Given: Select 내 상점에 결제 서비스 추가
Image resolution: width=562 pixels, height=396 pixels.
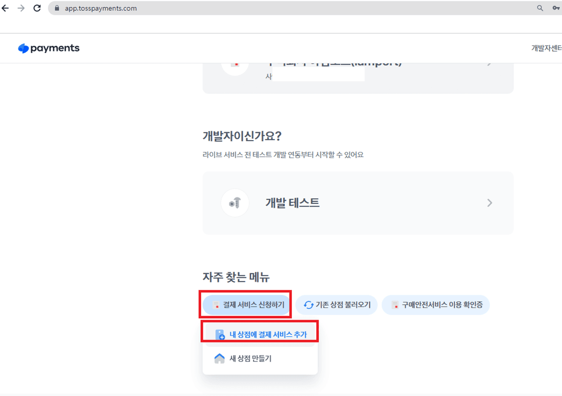Looking at the screenshot, I should (x=268, y=335).
